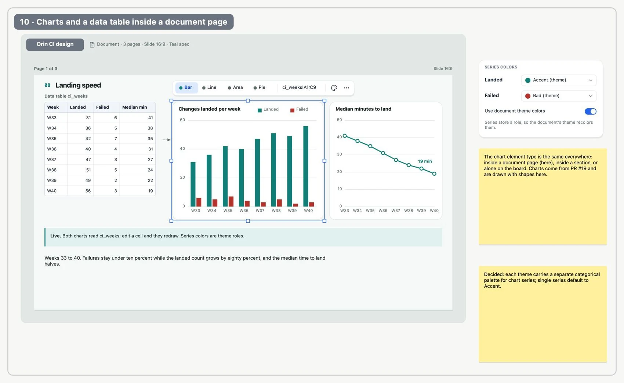The height and width of the screenshot is (383, 624).
Task: Open the Landed series color dropdown
Action: (x=559, y=80)
